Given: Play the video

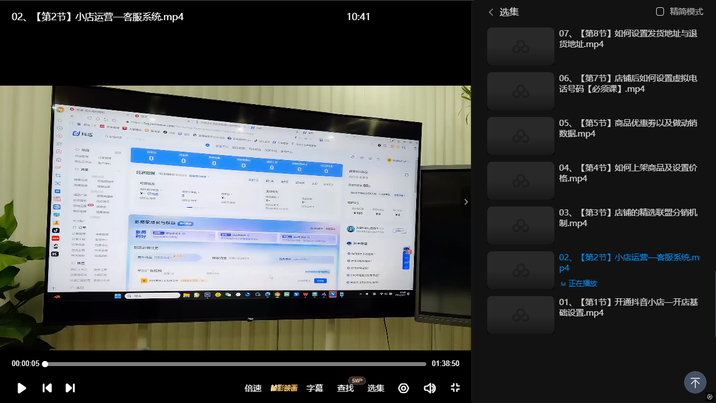Looking at the screenshot, I should tap(22, 388).
